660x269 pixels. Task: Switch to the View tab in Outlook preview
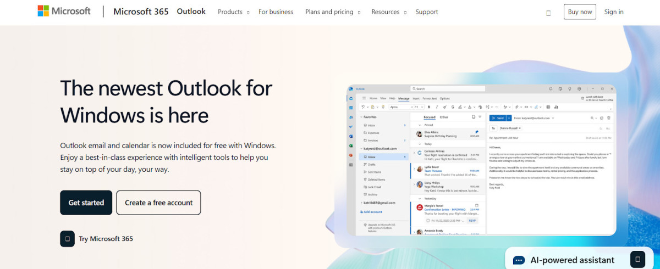click(x=383, y=98)
